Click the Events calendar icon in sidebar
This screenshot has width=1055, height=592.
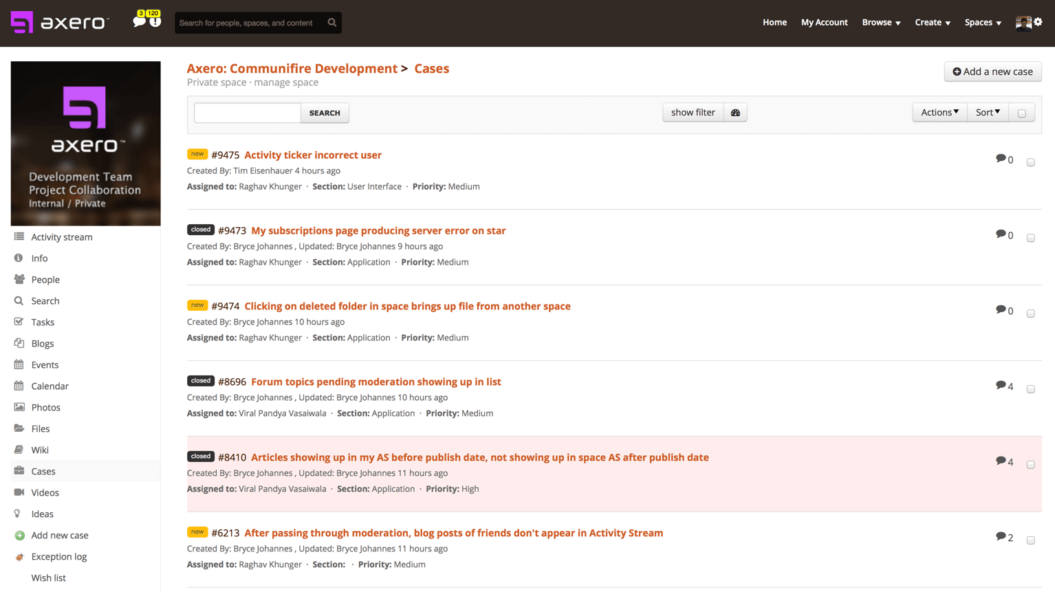(x=19, y=364)
